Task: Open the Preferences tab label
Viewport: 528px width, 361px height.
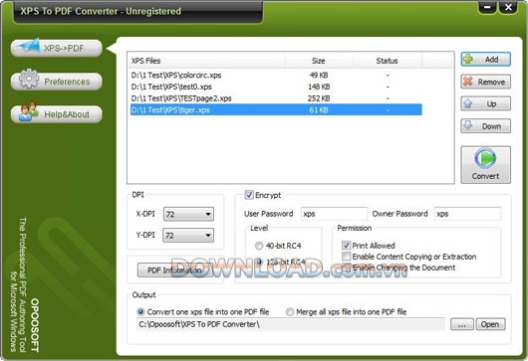Action: pos(67,82)
